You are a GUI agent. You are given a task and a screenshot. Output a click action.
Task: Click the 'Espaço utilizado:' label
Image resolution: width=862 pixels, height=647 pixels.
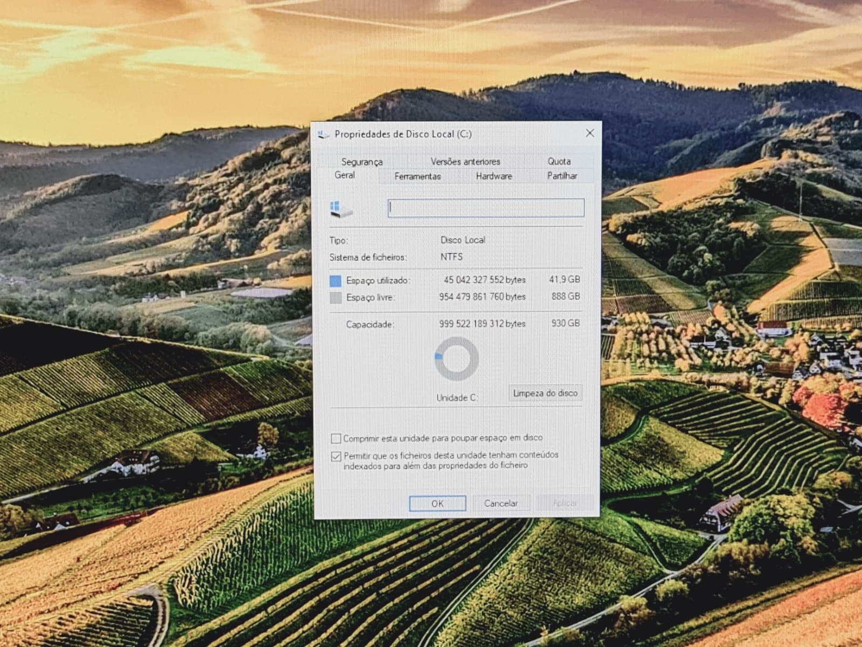(378, 280)
